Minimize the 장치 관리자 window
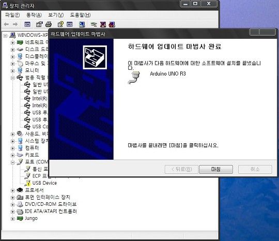 (185, 4)
